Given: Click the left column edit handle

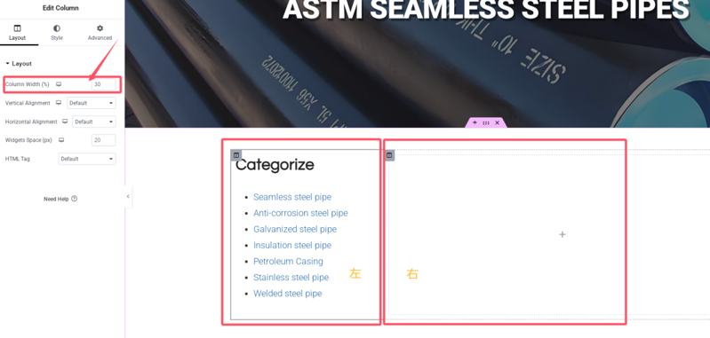Looking at the screenshot, I should point(235,155).
